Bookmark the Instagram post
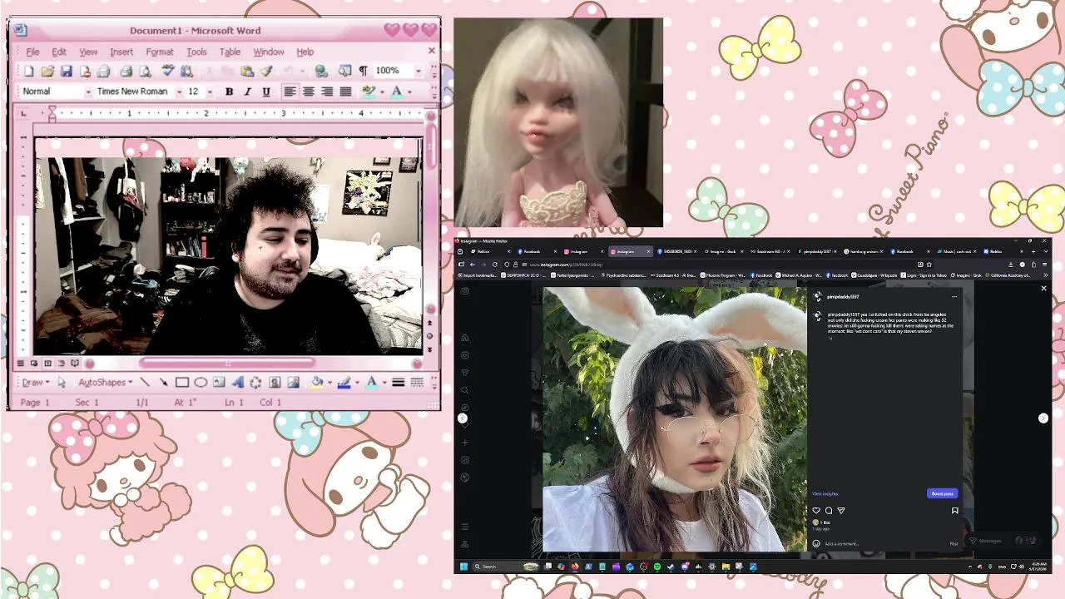 tap(954, 511)
